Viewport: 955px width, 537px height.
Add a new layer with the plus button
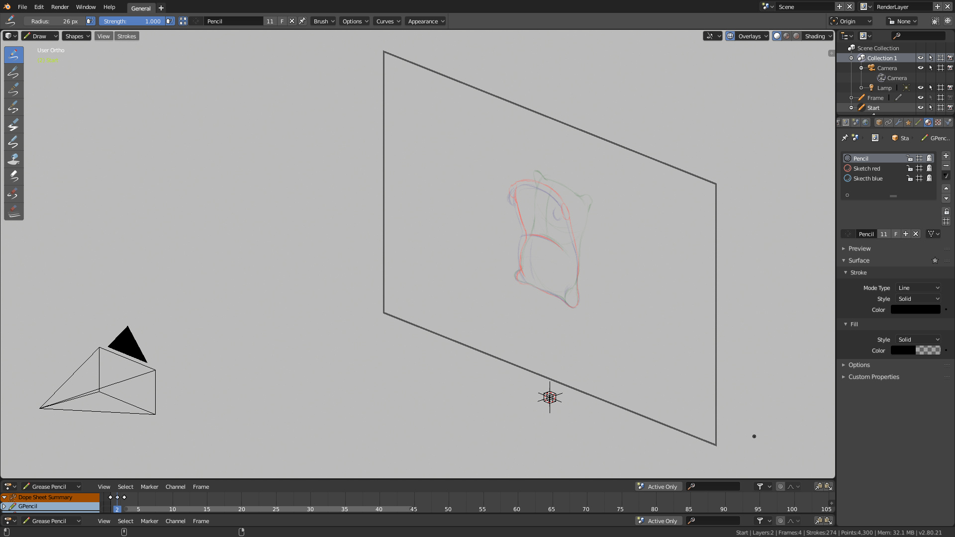[x=946, y=156]
